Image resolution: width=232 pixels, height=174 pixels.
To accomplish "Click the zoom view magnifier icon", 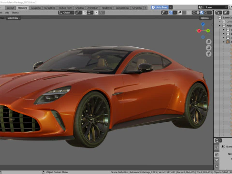I will [209, 42].
